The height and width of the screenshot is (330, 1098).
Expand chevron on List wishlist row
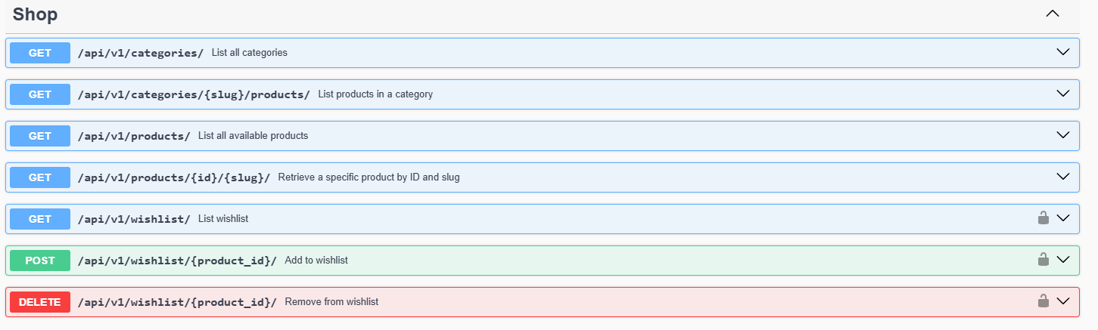[x=1062, y=218]
